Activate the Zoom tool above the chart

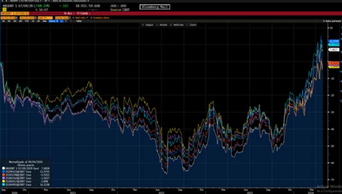(x=192, y=25)
